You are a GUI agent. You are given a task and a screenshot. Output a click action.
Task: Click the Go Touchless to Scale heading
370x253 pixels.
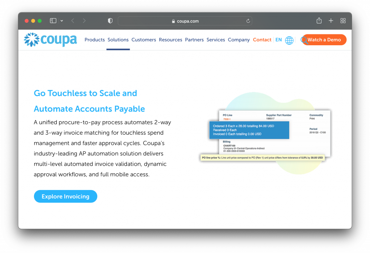pyautogui.click(x=89, y=101)
